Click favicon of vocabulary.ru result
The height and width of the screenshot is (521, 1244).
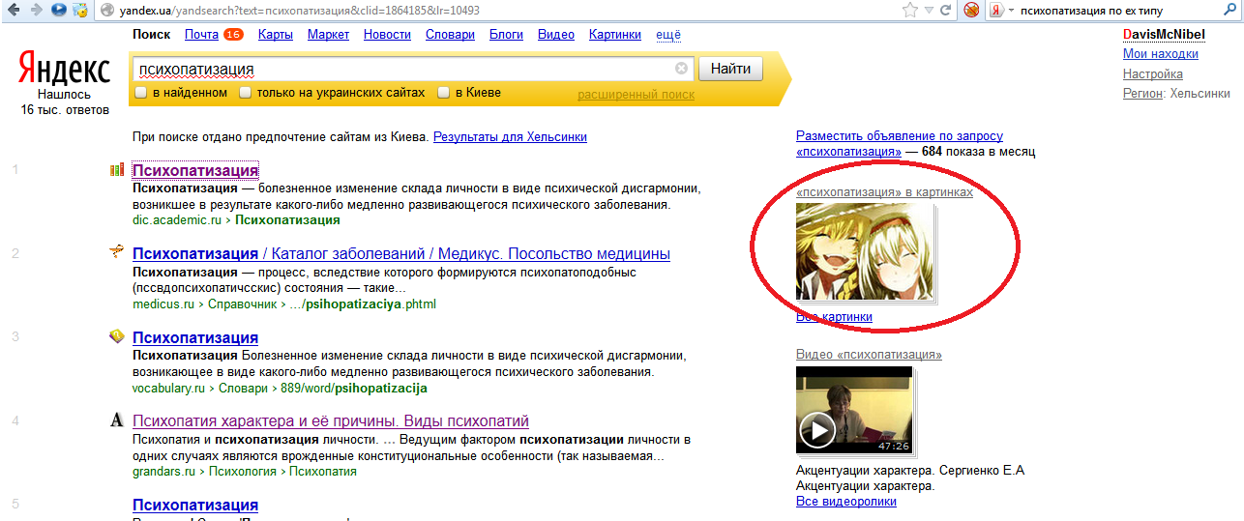(117, 336)
